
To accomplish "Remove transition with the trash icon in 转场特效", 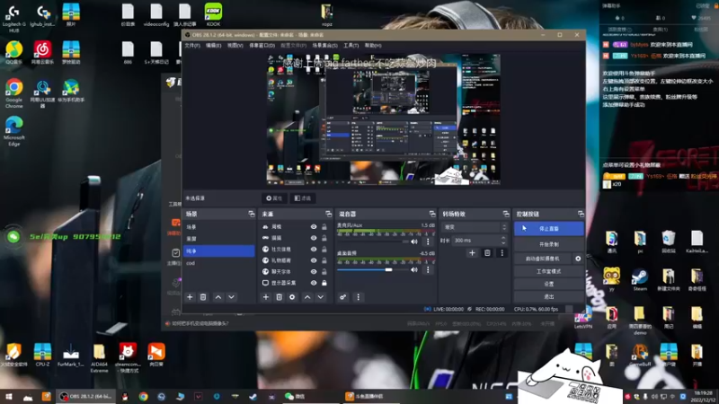I will [487, 253].
